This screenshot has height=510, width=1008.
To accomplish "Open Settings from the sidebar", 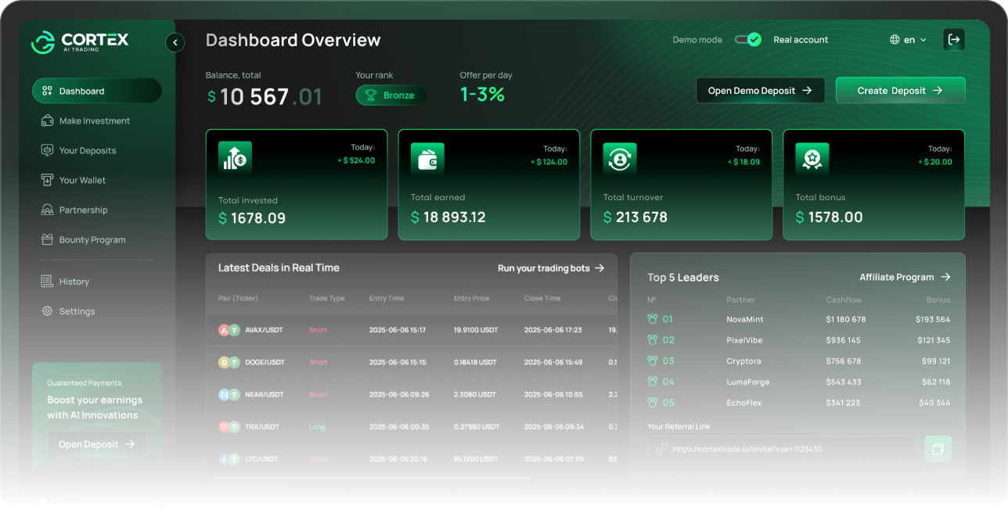I will pos(47,311).
